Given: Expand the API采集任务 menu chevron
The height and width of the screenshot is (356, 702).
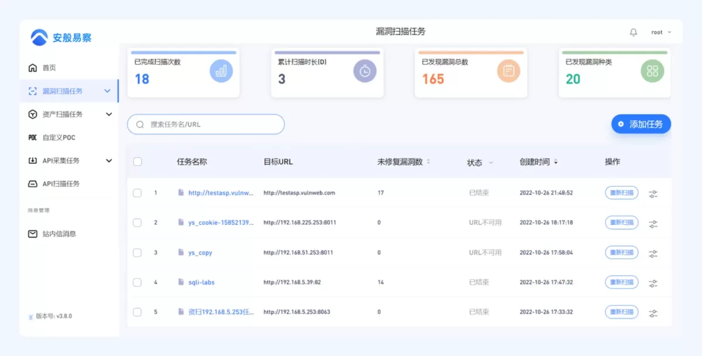Looking at the screenshot, I should click(109, 160).
